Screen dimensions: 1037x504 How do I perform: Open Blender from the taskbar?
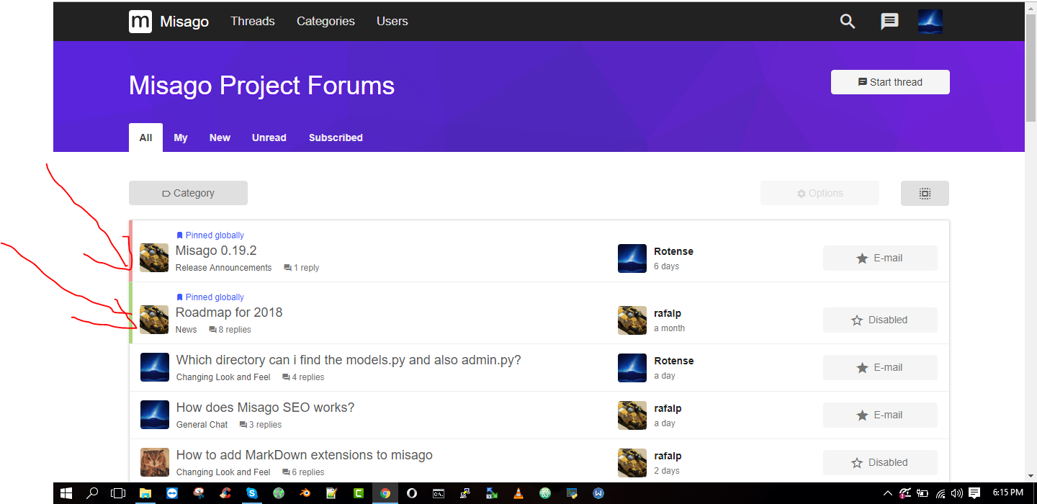305,493
